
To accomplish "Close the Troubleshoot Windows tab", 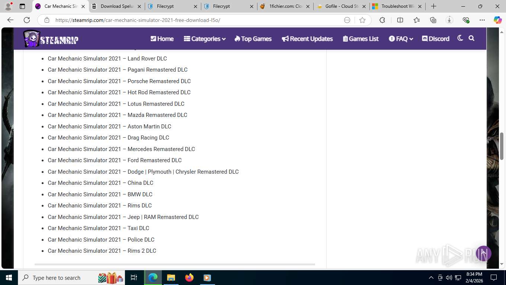I will 420,6.
